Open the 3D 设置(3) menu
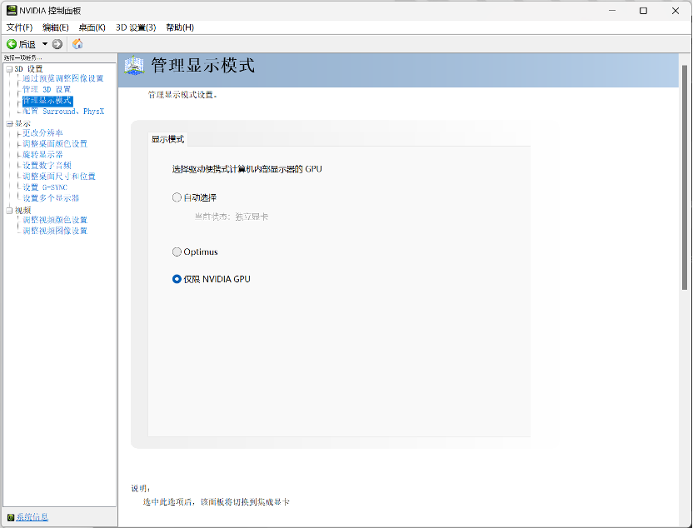The height and width of the screenshot is (528, 693). [136, 27]
